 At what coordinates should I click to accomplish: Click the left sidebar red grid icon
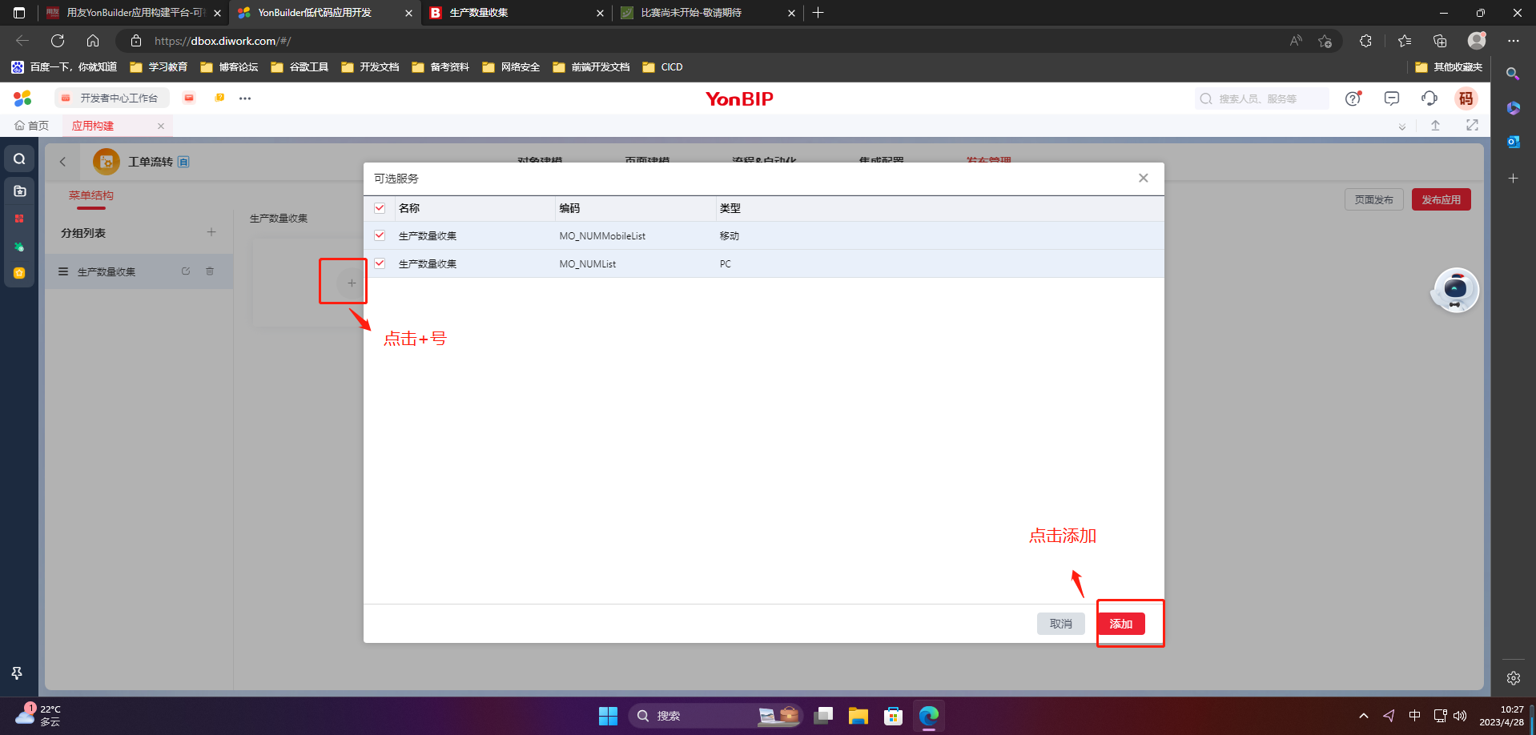[19, 219]
